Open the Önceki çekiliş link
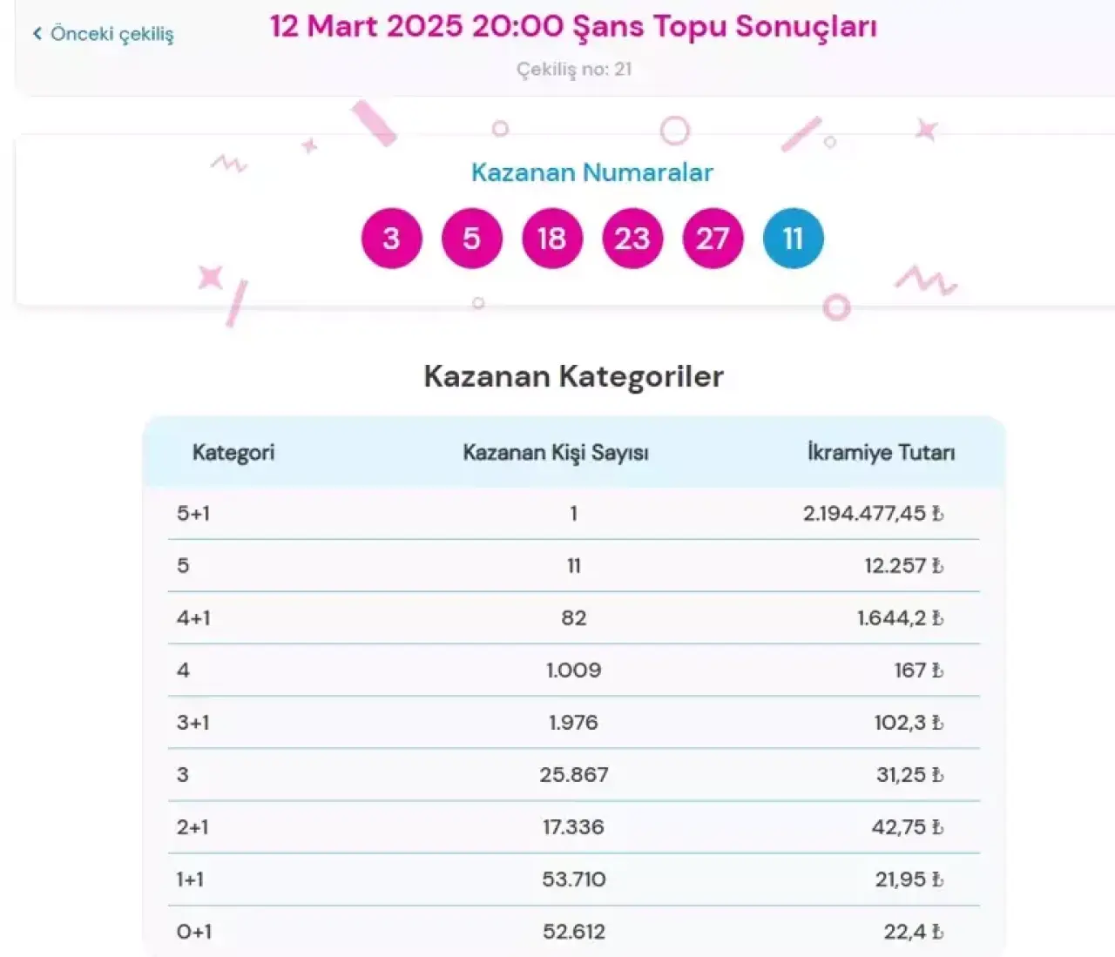This screenshot has height=957, width=1115. [111, 34]
